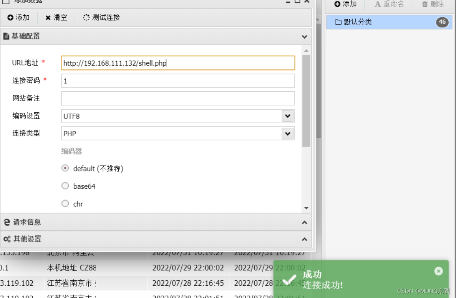The image size is (456, 298).
Task: Click the 请求信息 section header
Action: (156, 222)
